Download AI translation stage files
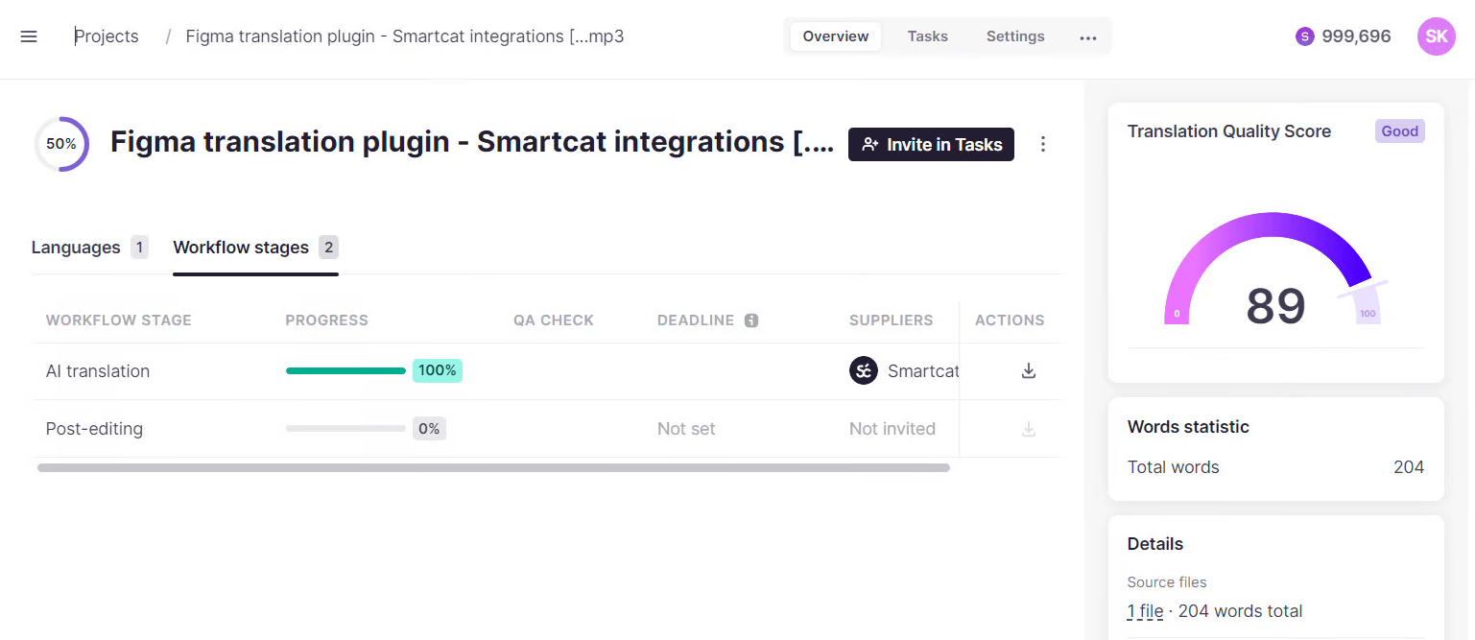Viewport: 1475px width, 640px height. [1029, 371]
